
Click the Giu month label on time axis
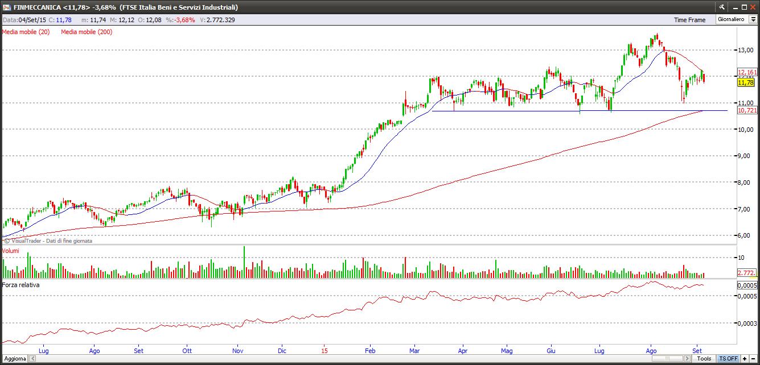[551, 351]
